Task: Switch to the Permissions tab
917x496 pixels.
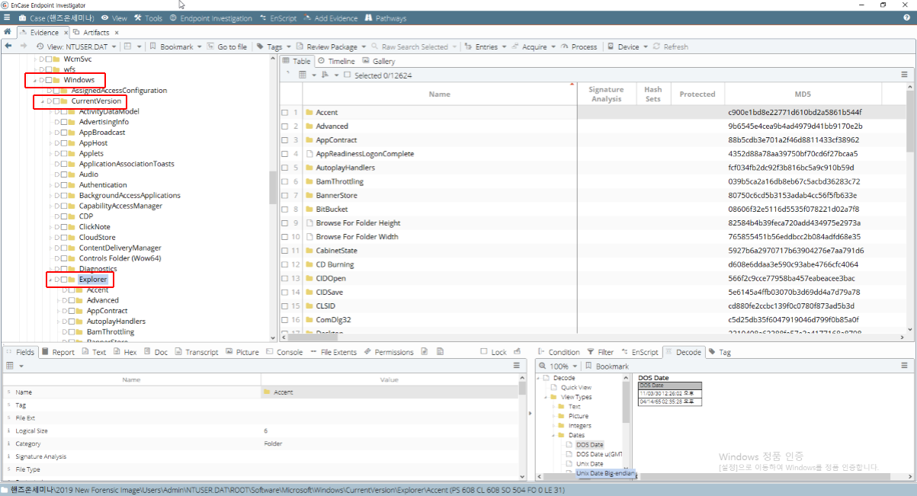Action: 389,352
